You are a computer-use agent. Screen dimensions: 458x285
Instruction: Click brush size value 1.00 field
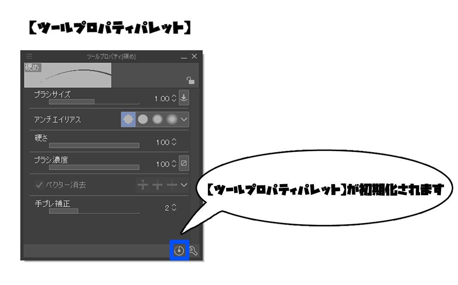[x=162, y=99]
